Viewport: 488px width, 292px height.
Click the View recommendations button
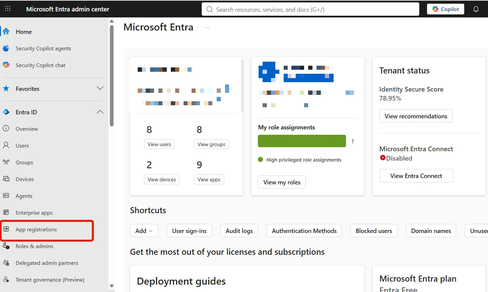click(x=416, y=116)
